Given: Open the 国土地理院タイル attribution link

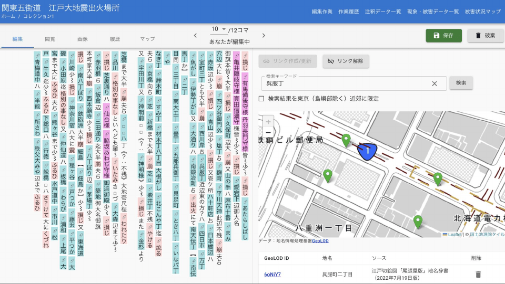Looking at the screenshot, I should click(x=487, y=235).
